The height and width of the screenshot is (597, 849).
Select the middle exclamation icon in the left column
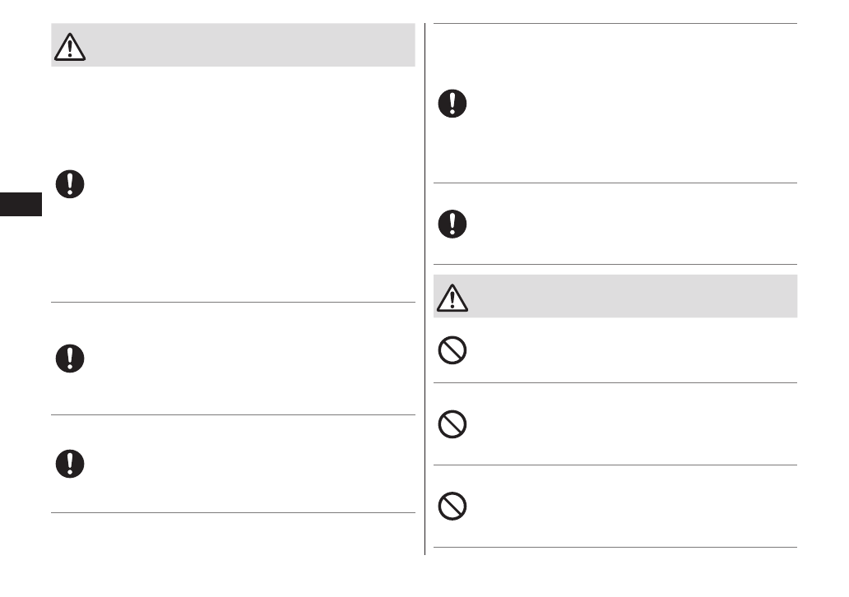pos(70,357)
